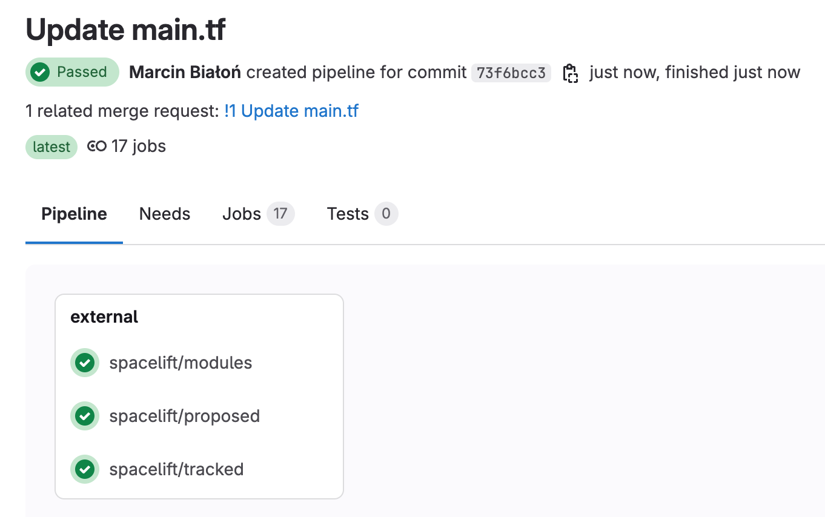Screen dimensions: 825x517
Task: Click the 17 jobs link
Action: (x=138, y=146)
